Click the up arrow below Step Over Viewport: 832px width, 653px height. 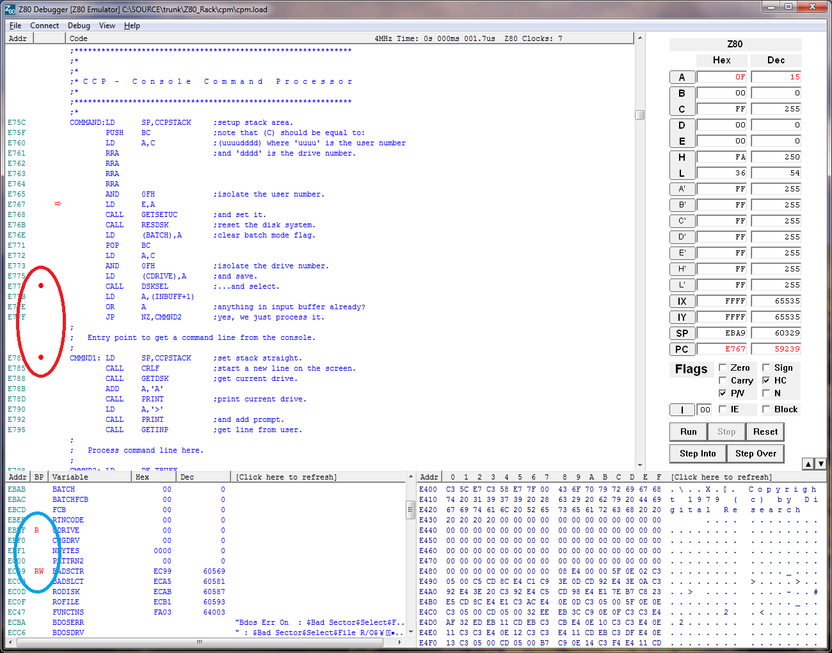click(x=808, y=464)
